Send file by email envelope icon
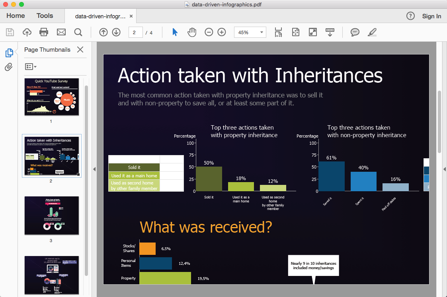Screen dimensions: 447x297 coord(61,32)
